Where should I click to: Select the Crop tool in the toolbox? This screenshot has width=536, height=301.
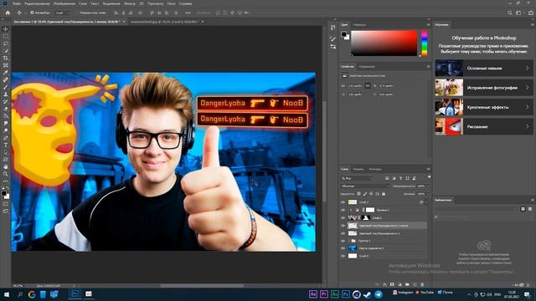(x=6, y=58)
